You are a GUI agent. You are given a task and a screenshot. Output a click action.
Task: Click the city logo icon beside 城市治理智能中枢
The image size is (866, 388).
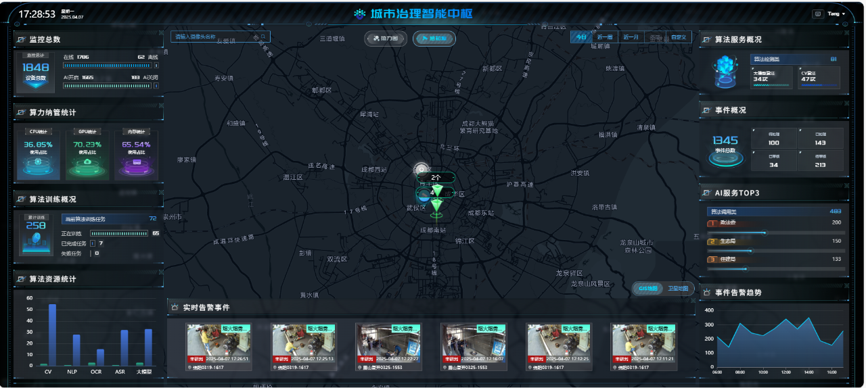(359, 14)
